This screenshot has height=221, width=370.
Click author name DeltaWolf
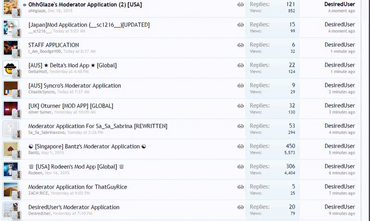click(x=38, y=72)
